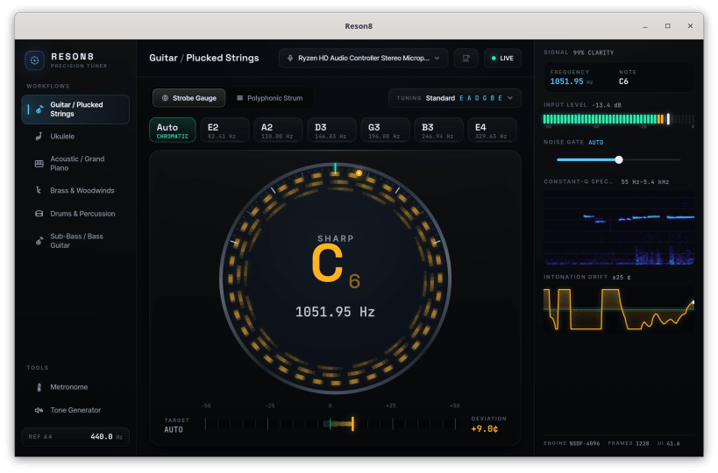Click the blue 1051.95 frequency value
Image resolution: width=718 pixels, height=473 pixels.
(566, 81)
